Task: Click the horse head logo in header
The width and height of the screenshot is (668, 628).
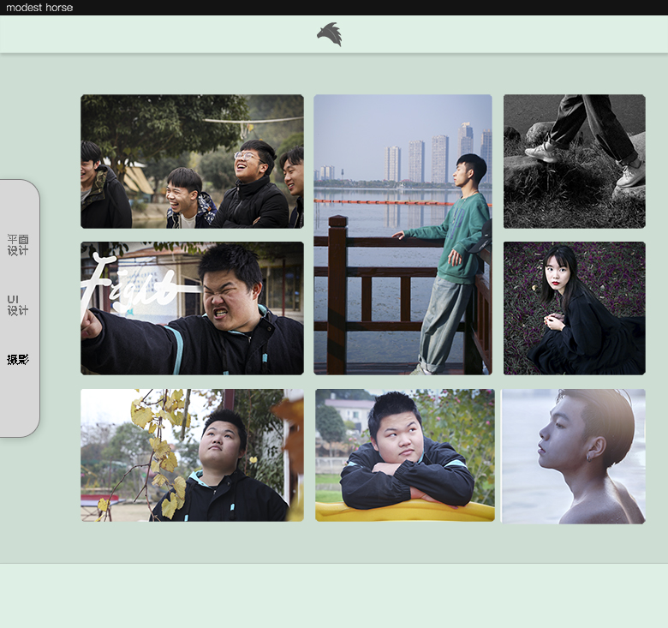Action: pyautogui.click(x=329, y=34)
